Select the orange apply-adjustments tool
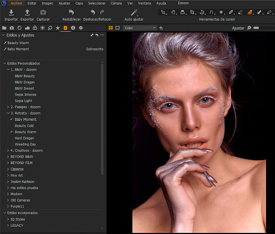Viewport: 275px width, 234px height. point(250,12)
